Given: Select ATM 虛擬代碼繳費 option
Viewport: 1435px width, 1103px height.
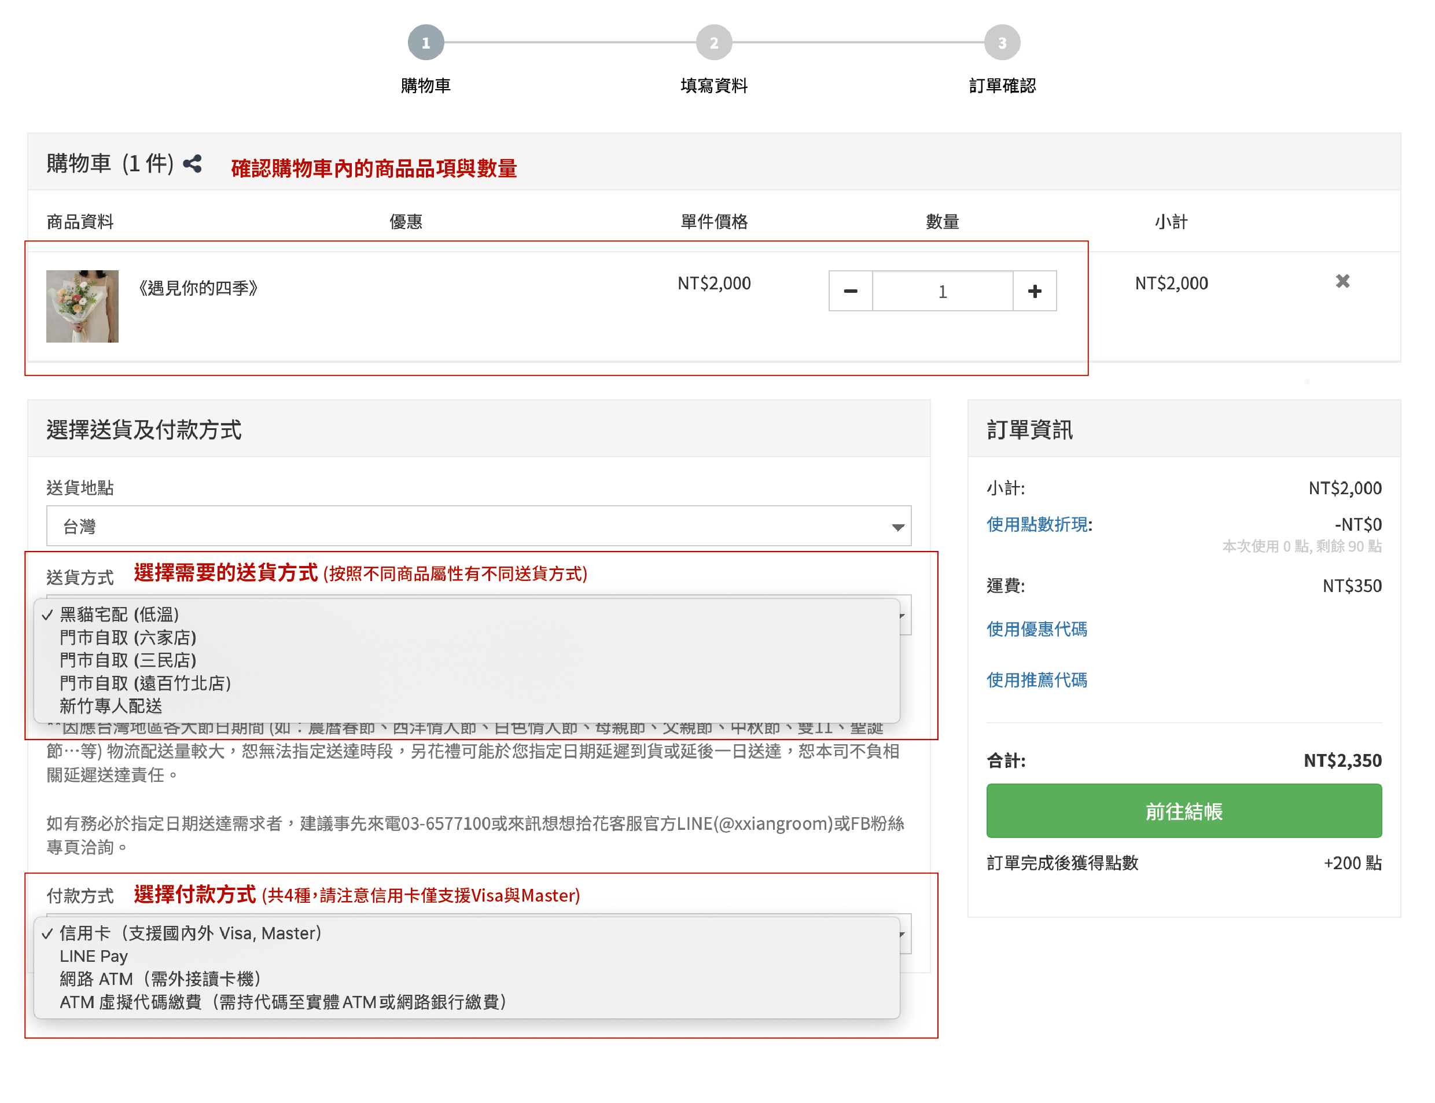Looking at the screenshot, I should 282,1002.
